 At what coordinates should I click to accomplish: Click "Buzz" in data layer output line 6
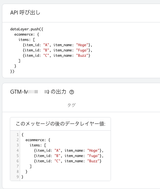click(93, 161)
